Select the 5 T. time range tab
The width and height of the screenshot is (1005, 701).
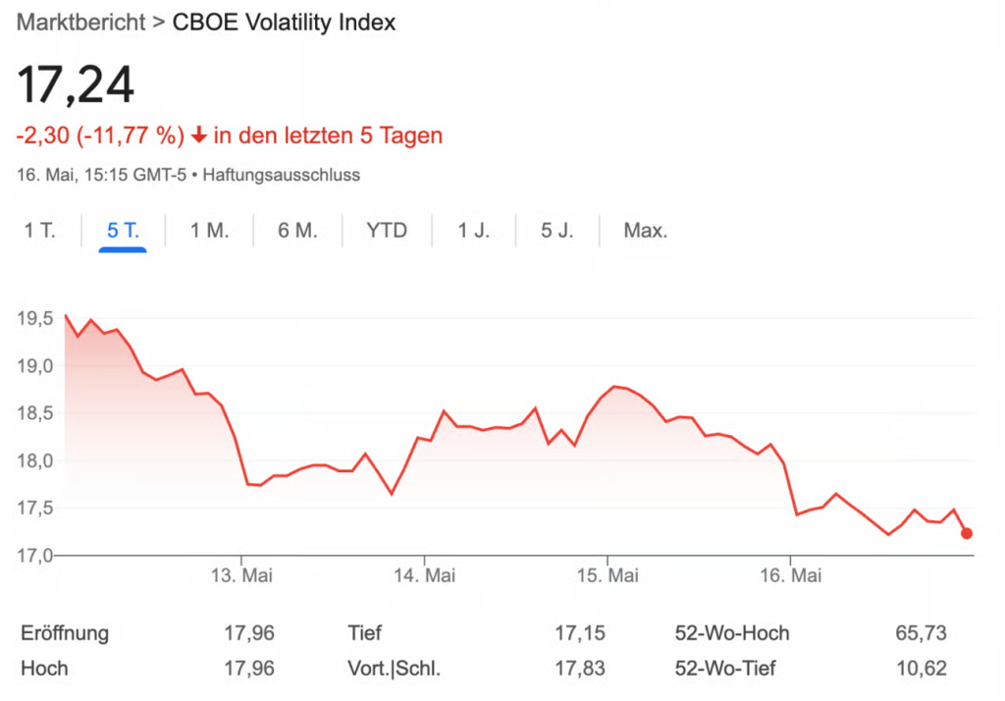(123, 232)
